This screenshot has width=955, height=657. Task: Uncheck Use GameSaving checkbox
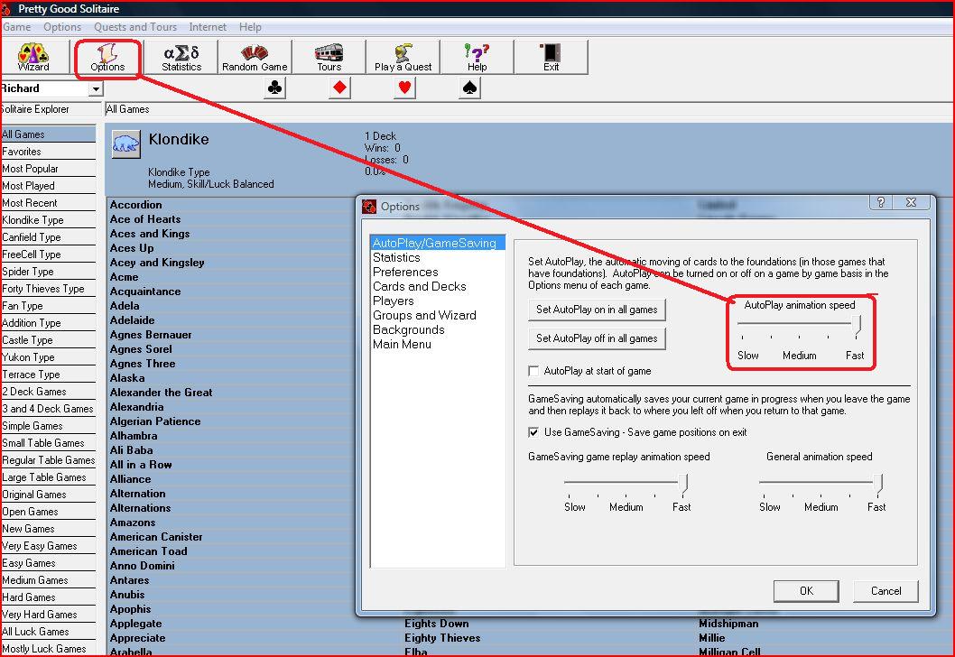pyautogui.click(x=533, y=432)
